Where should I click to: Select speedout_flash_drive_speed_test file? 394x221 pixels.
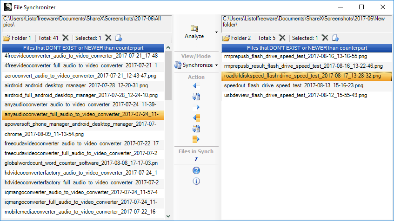point(307,86)
